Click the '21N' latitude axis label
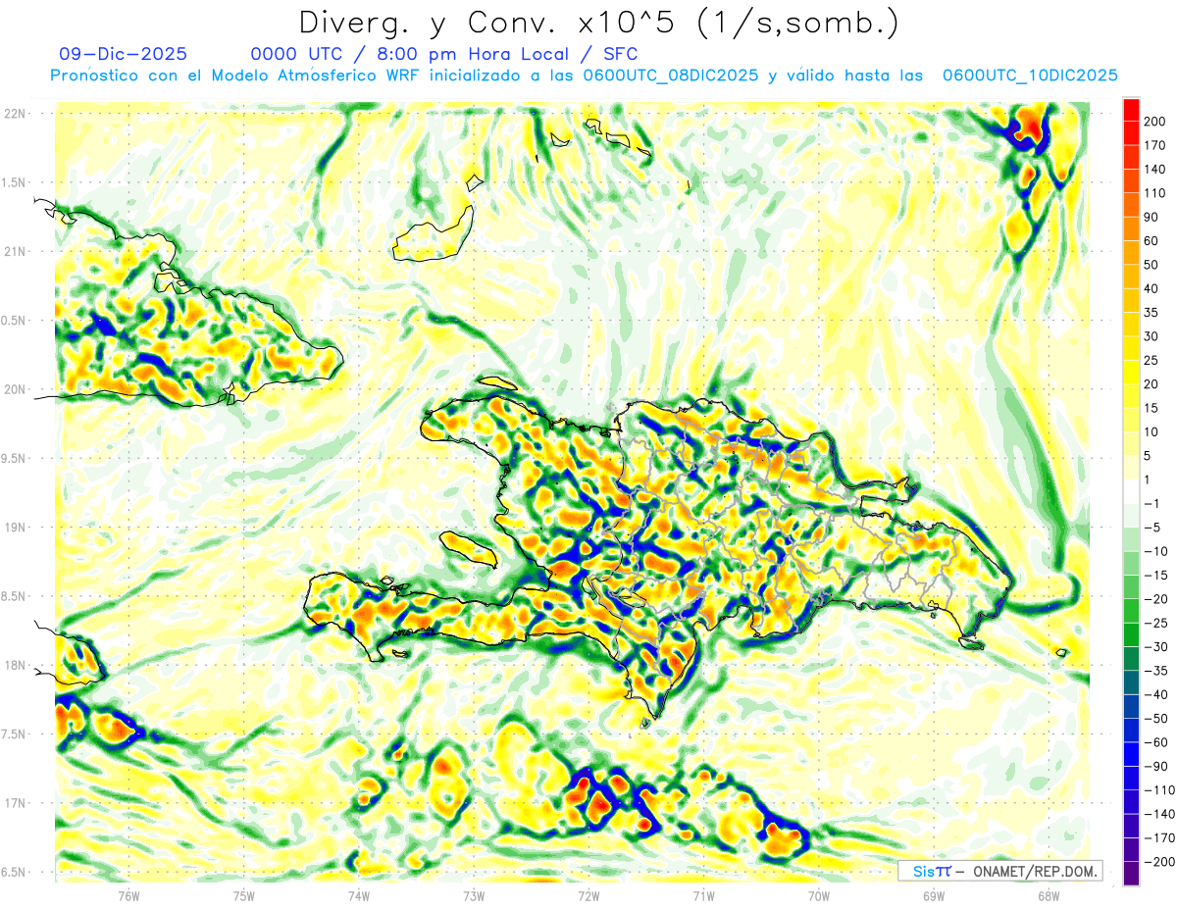Viewport: 1177px width, 909px height. click(x=15, y=251)
